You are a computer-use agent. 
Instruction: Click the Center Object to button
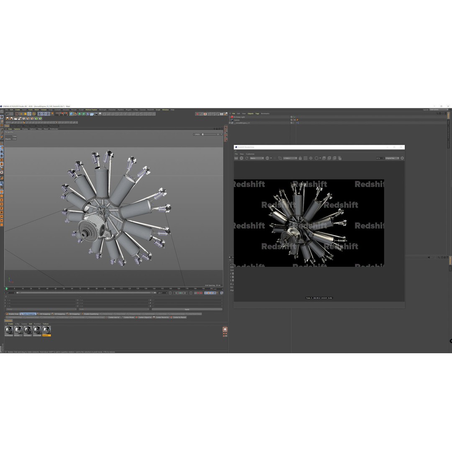pyautogui.click(x=146, y=318)
